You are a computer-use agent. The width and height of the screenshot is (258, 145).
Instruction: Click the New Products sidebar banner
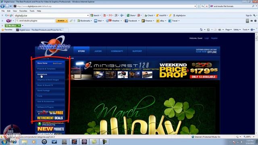click(x=50, y=129)
